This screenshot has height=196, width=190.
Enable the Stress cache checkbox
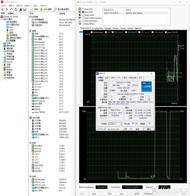[83, 15]
